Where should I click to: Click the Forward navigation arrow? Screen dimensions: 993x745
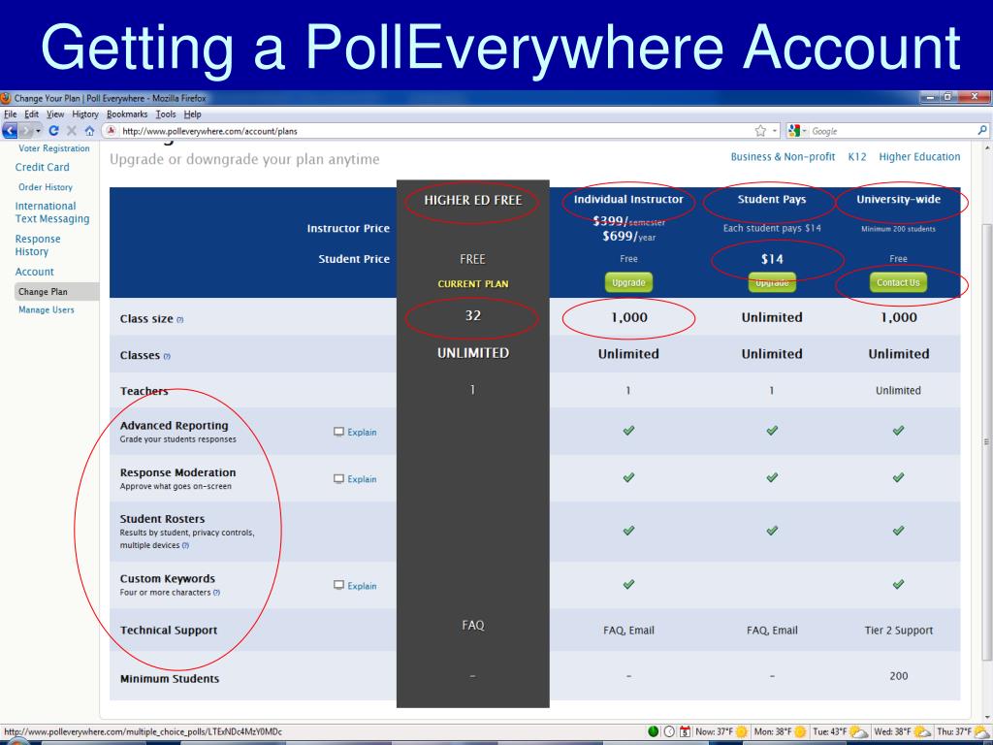26,131
